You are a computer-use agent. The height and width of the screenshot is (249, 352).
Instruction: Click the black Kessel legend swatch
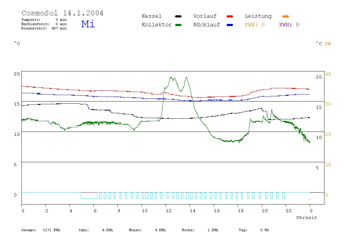pyautogui.click(x=178, y=16)
